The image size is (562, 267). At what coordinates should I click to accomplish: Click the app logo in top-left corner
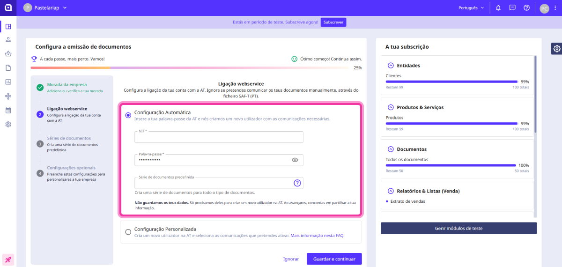pyautogui.click(x=8, y=7)
